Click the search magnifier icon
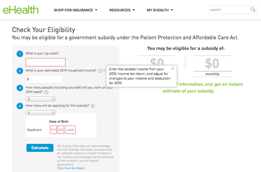The width and height of the screenshot is (261, 172). pyautogui.click(x=253, y=10)
